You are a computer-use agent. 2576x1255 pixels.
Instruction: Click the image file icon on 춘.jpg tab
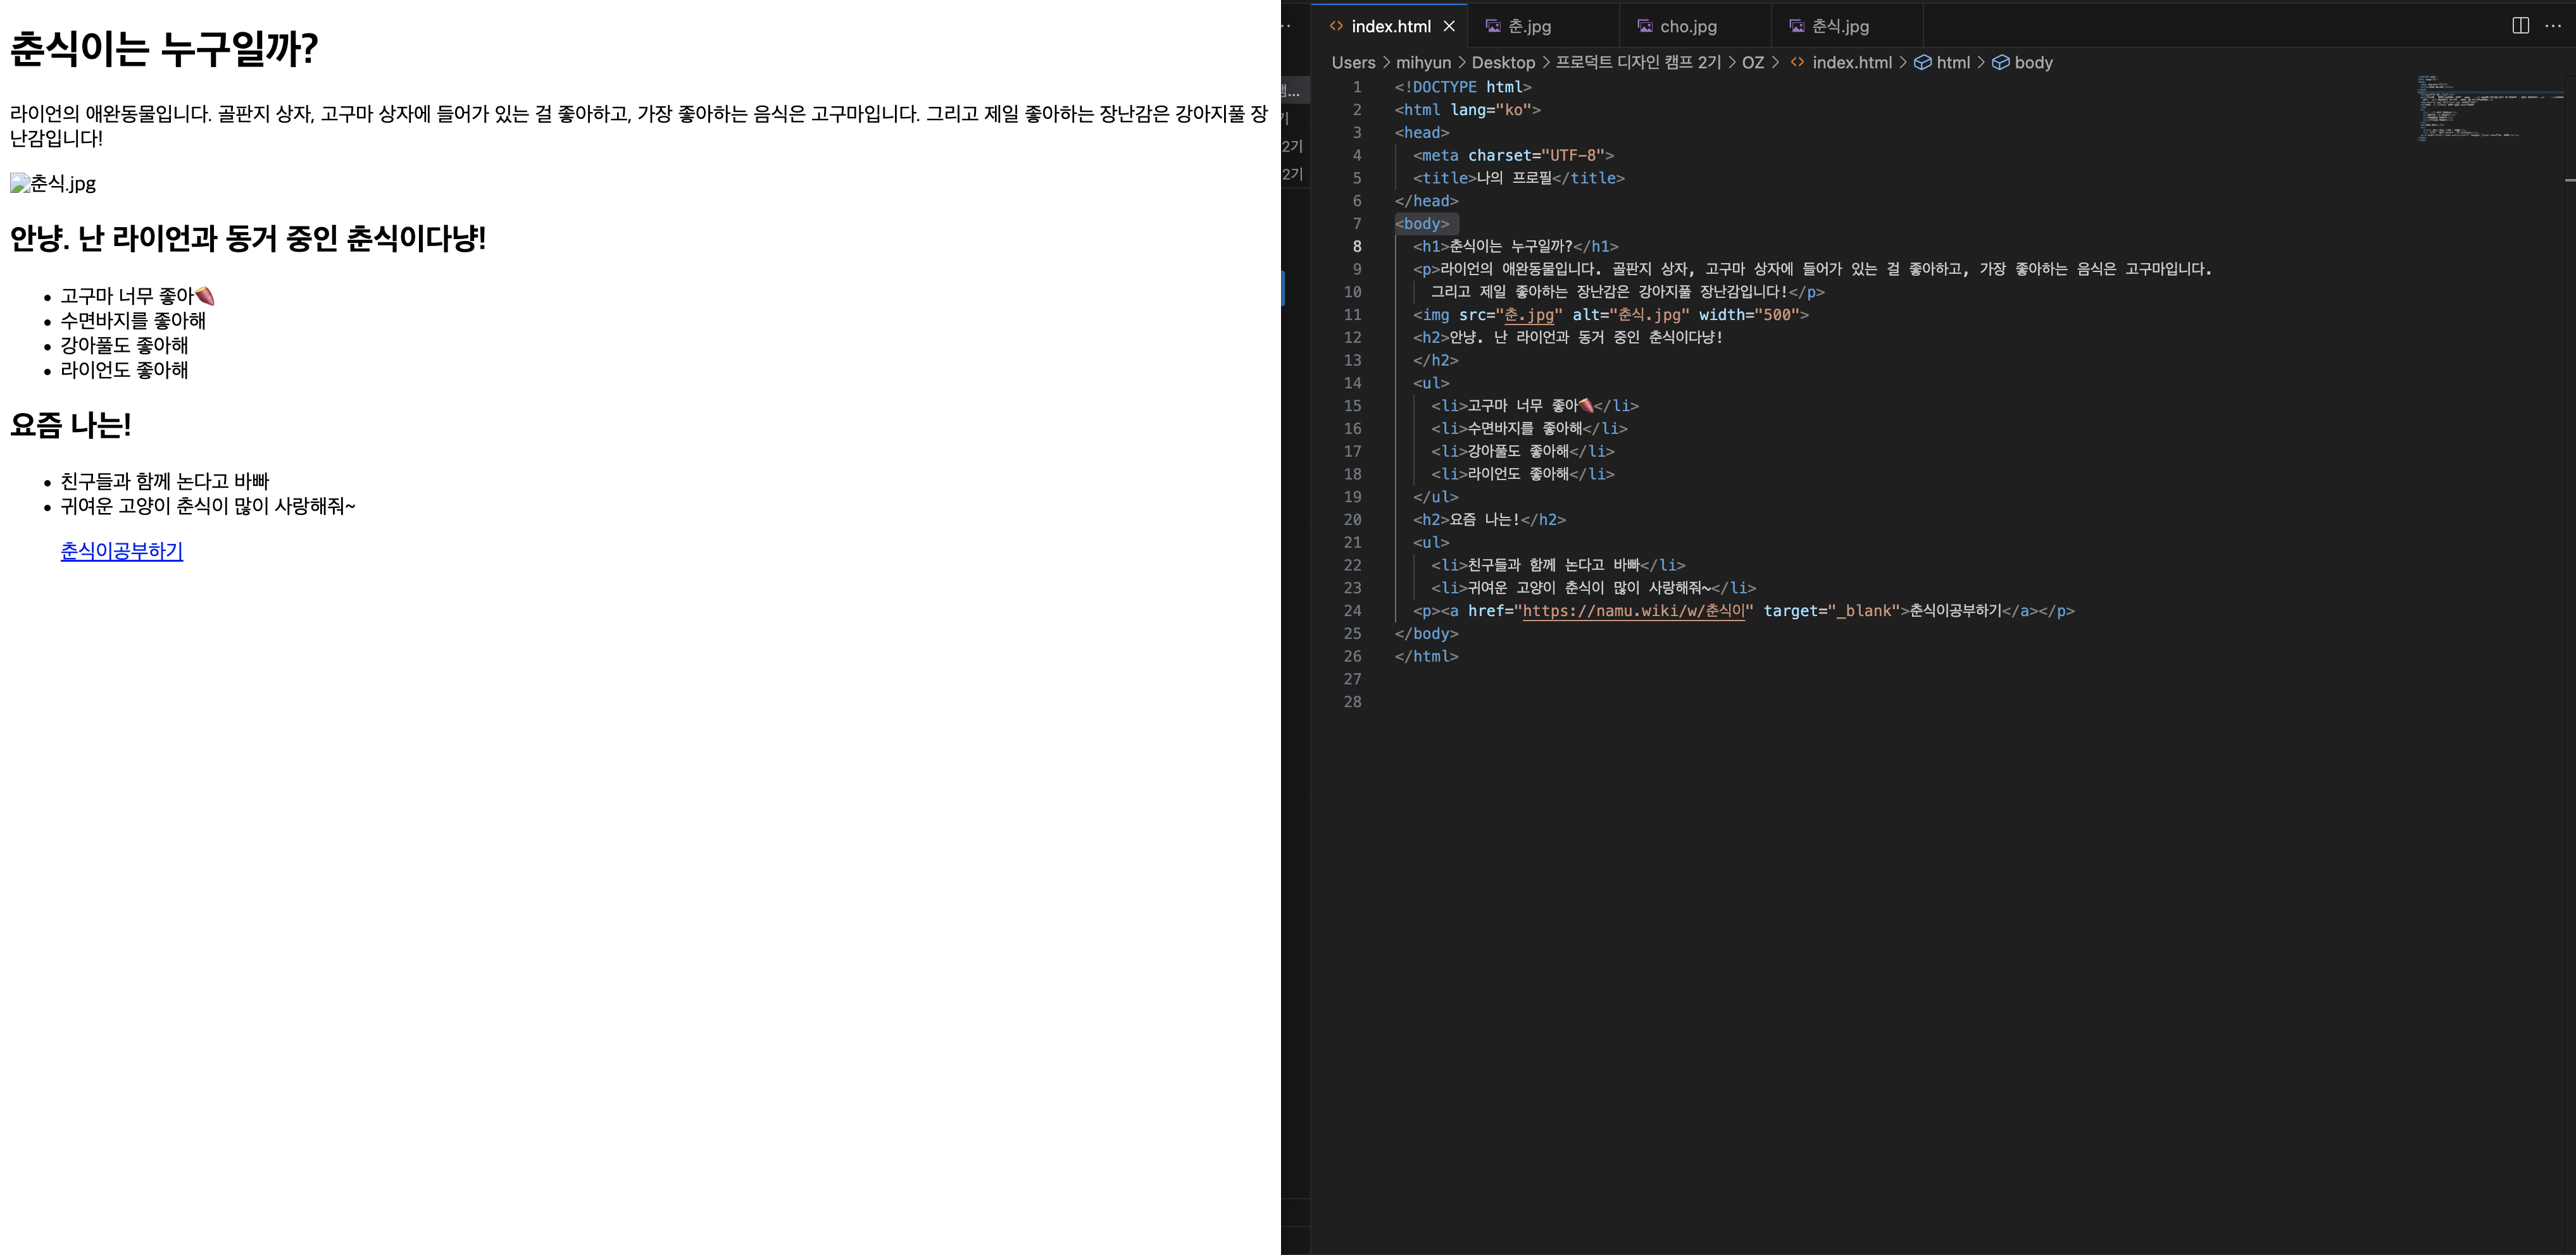1493,26
